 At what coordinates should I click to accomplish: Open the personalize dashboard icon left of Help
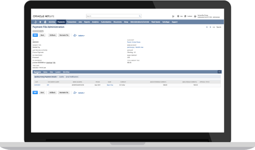(x=173, y=16)
